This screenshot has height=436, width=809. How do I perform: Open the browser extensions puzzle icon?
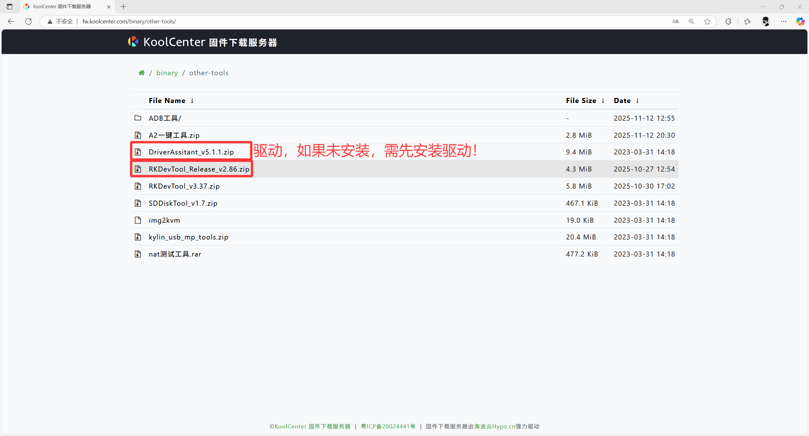728,21
